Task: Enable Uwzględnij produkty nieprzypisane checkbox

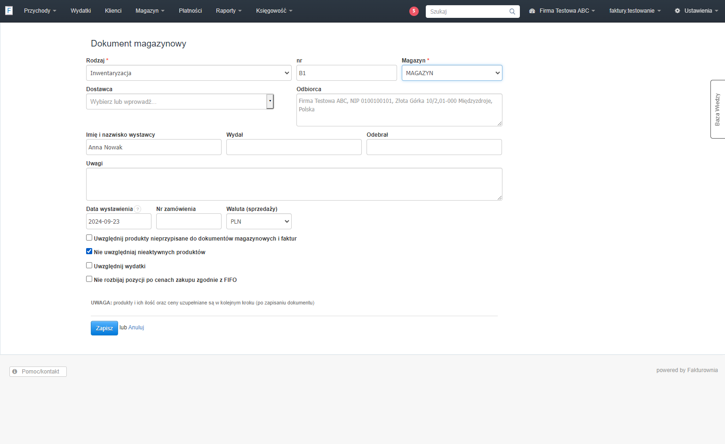Action: click(89, 238)
